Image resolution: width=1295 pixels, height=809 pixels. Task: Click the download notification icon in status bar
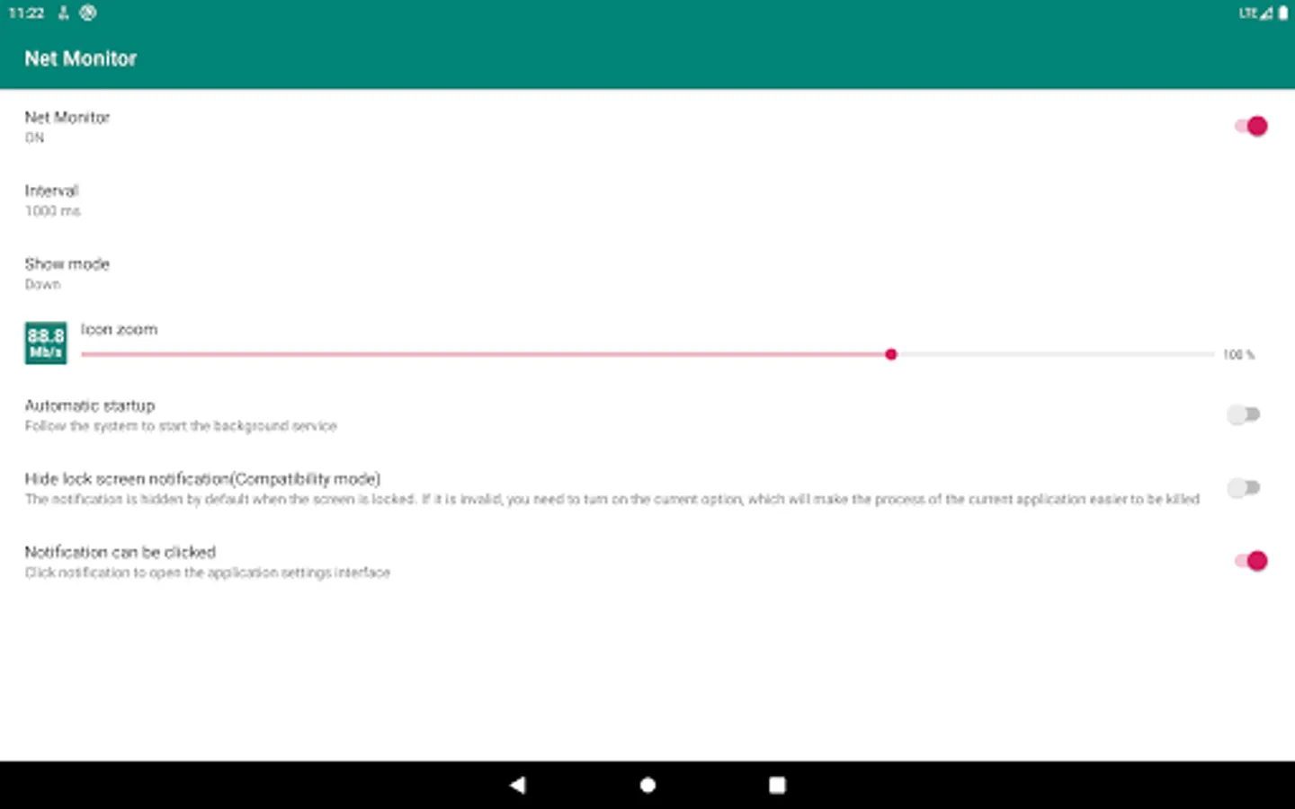click(x=63, y=13)
